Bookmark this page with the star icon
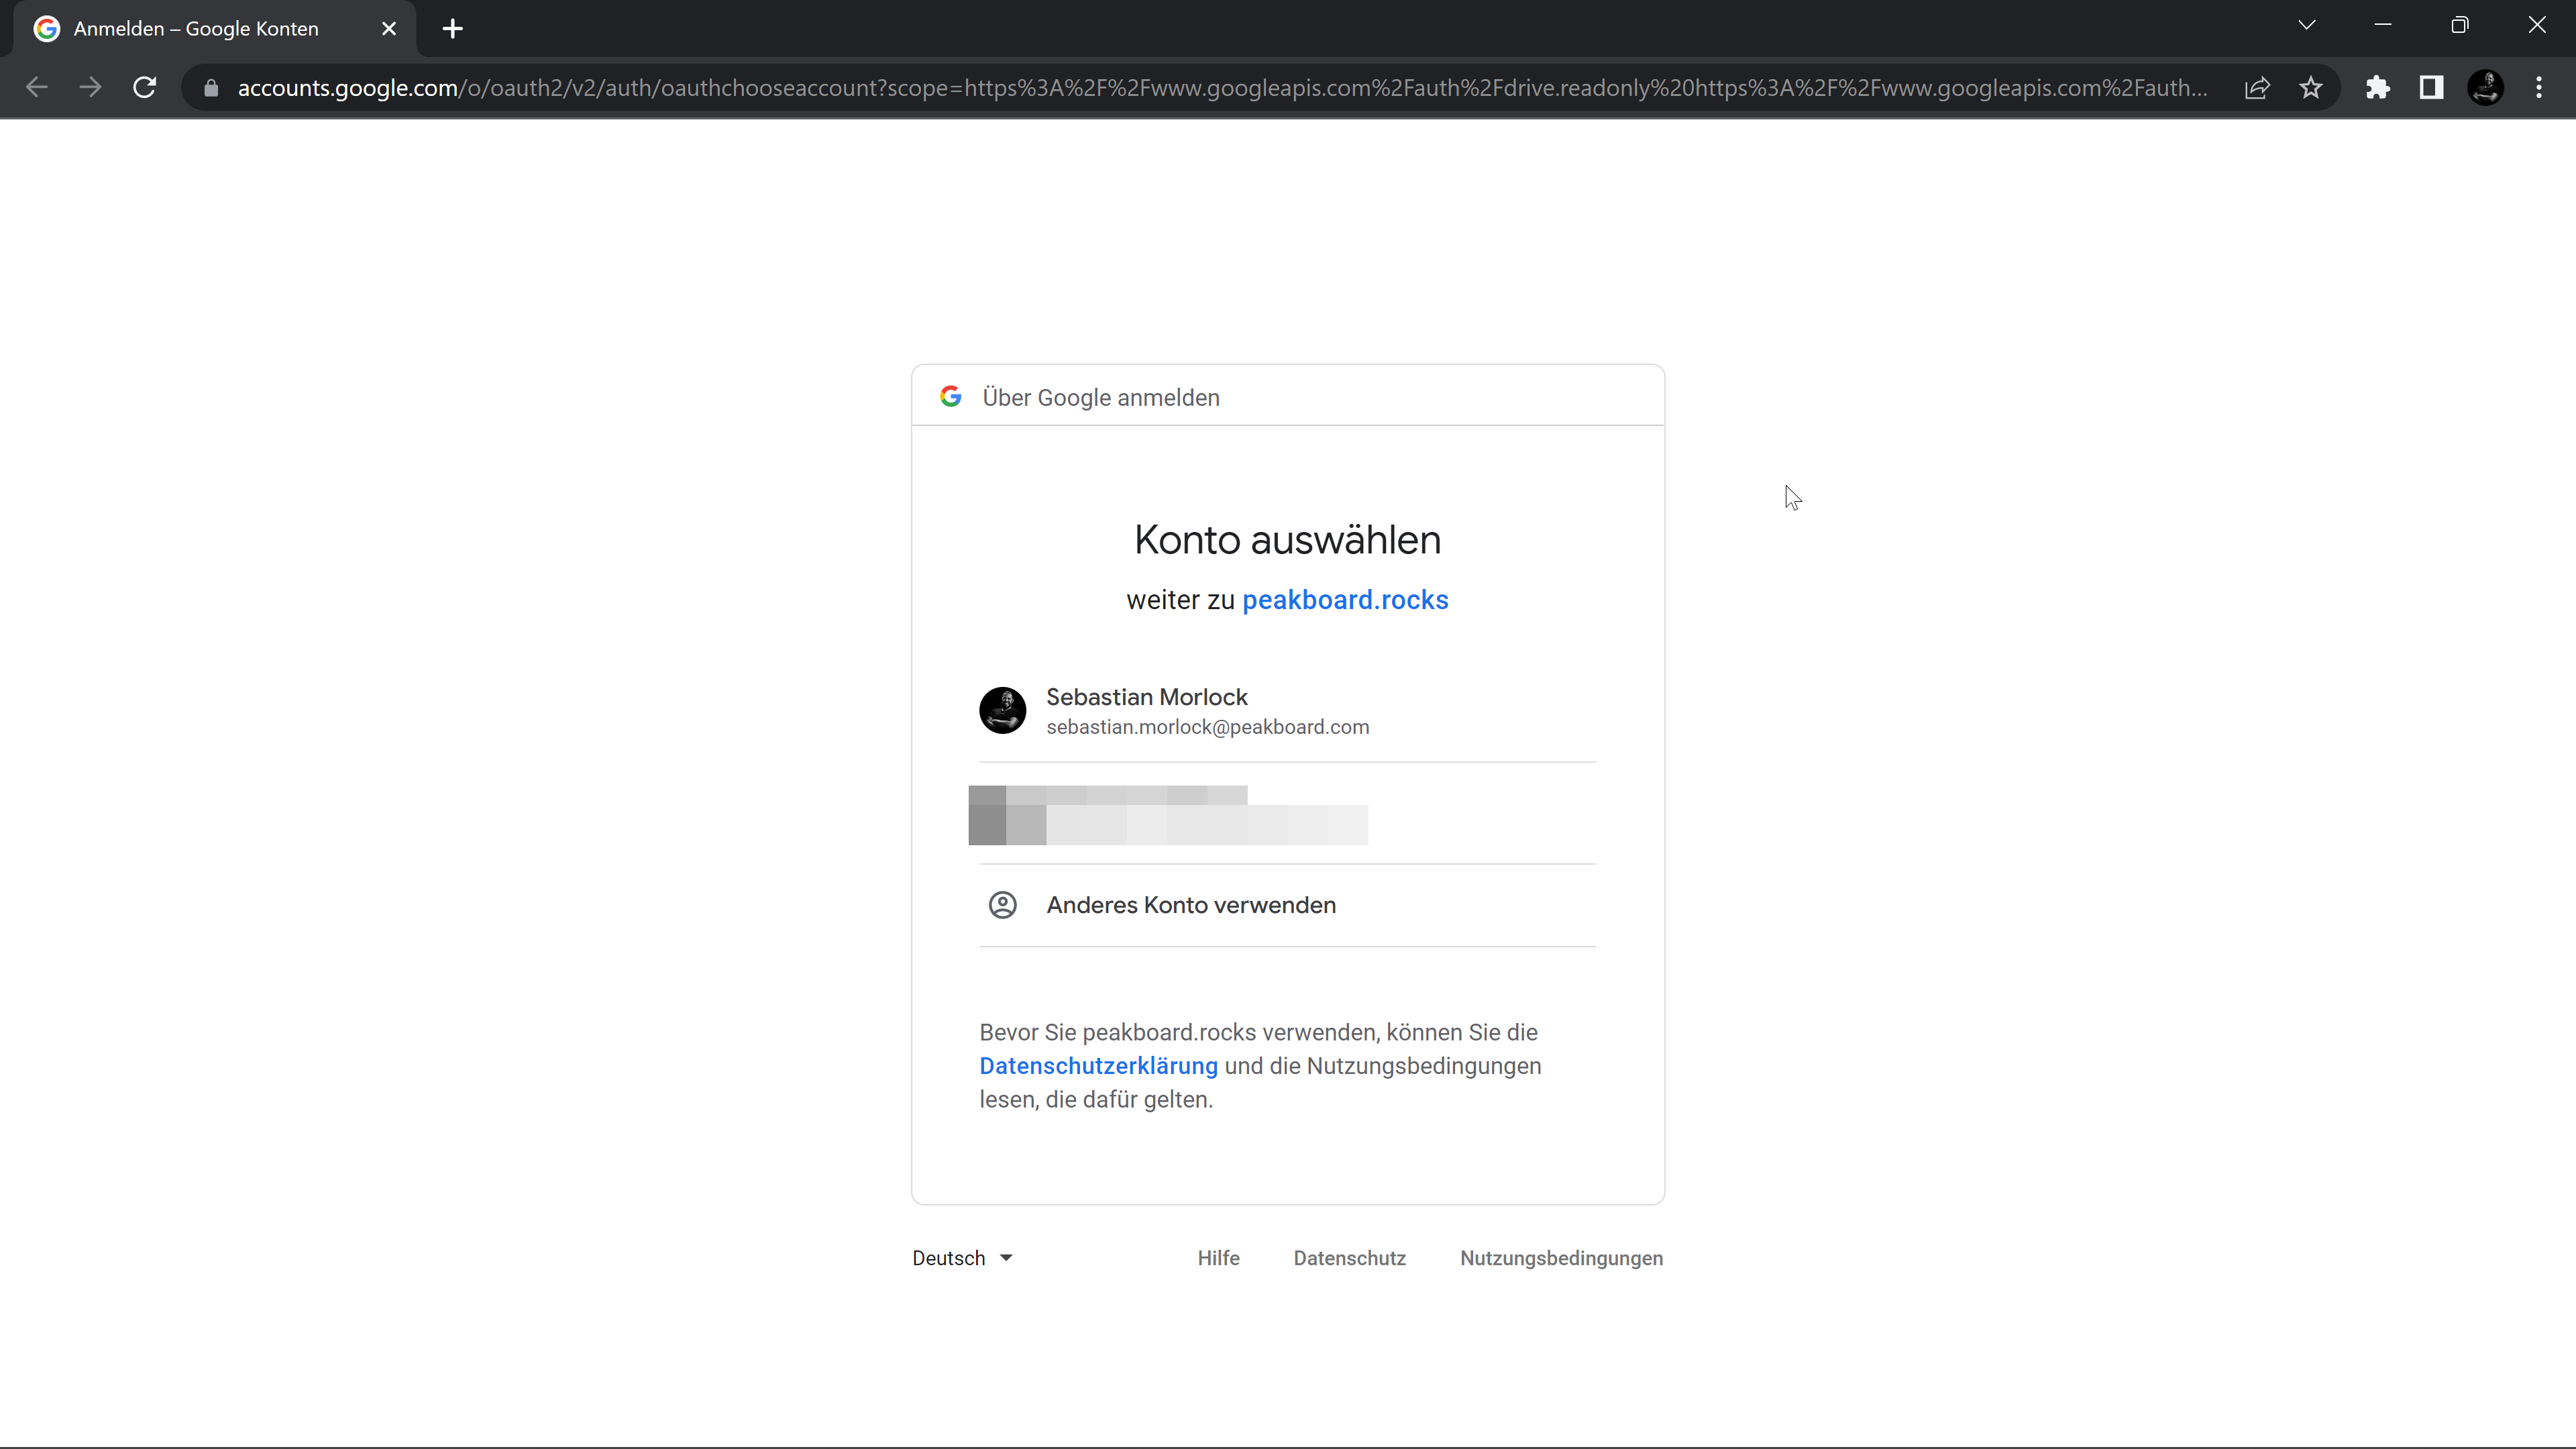2576x1449 pixels. 2311,88
